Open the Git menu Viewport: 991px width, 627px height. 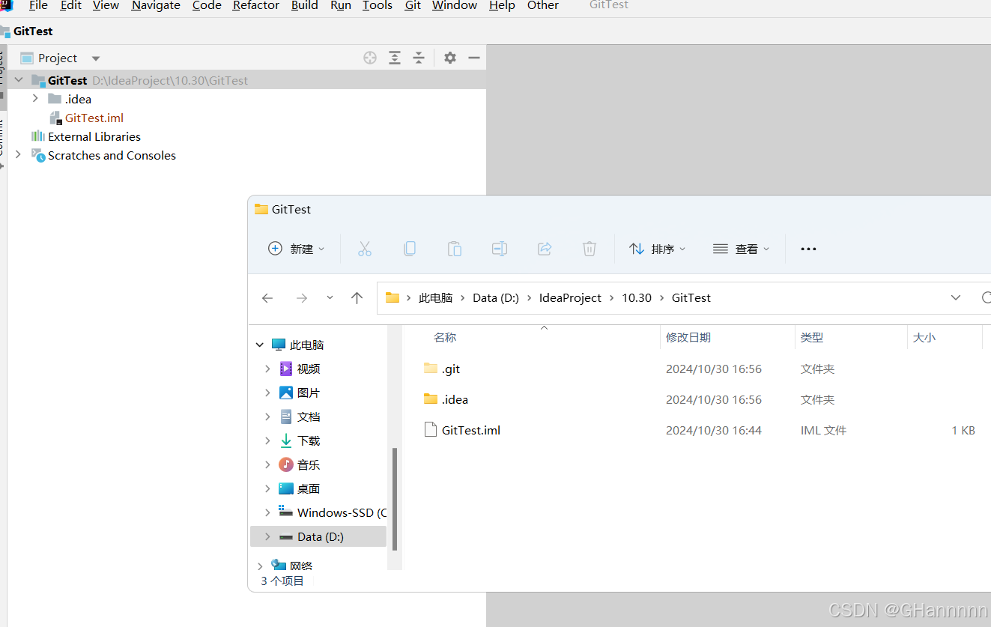point(412,6)
